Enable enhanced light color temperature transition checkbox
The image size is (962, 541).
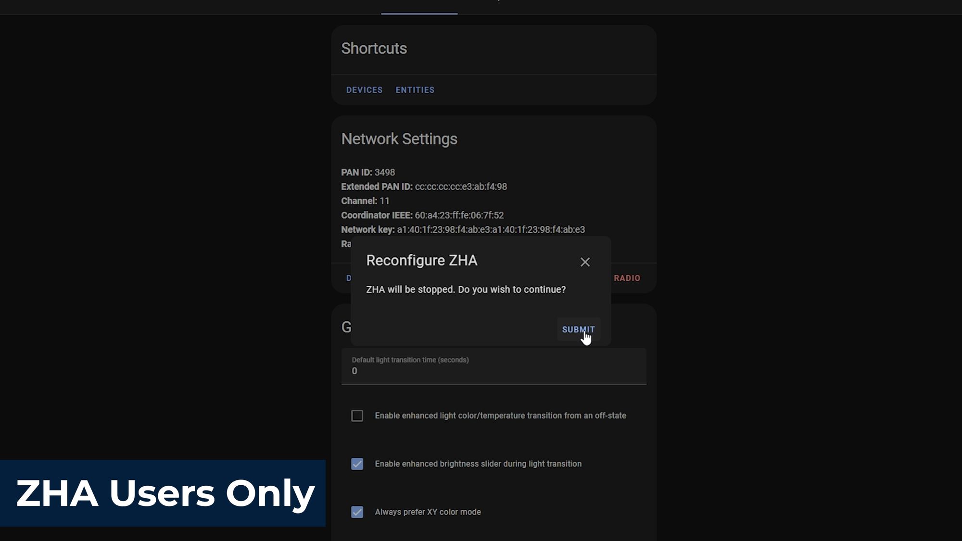tap(357, 415)
